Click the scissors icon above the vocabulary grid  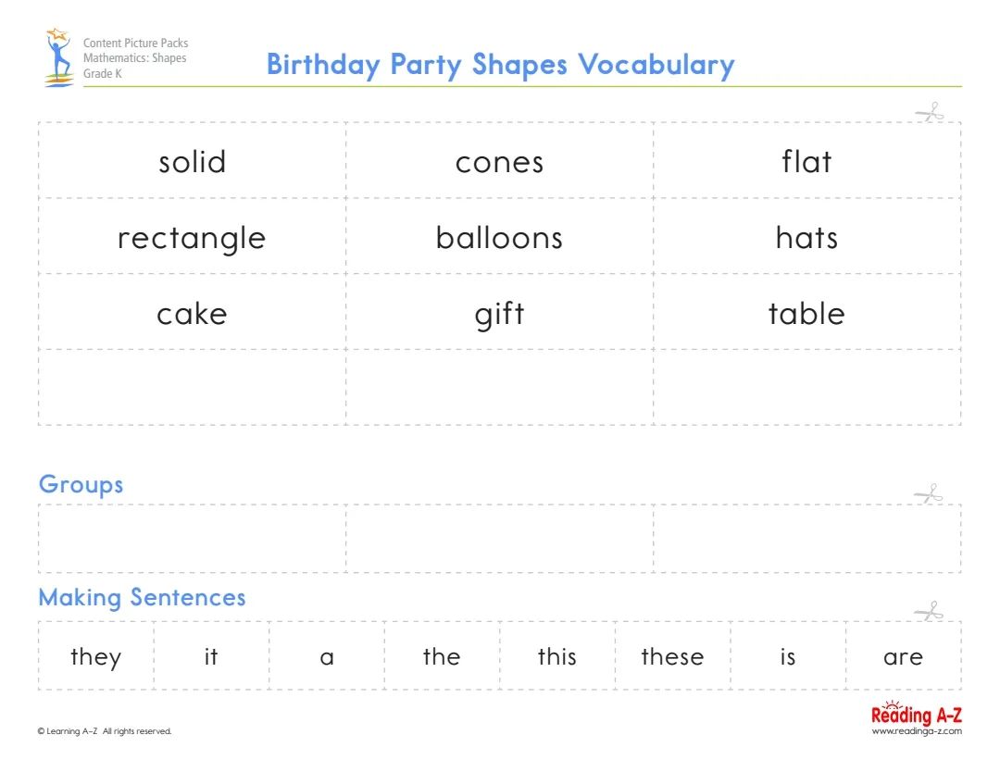point(929,113)
